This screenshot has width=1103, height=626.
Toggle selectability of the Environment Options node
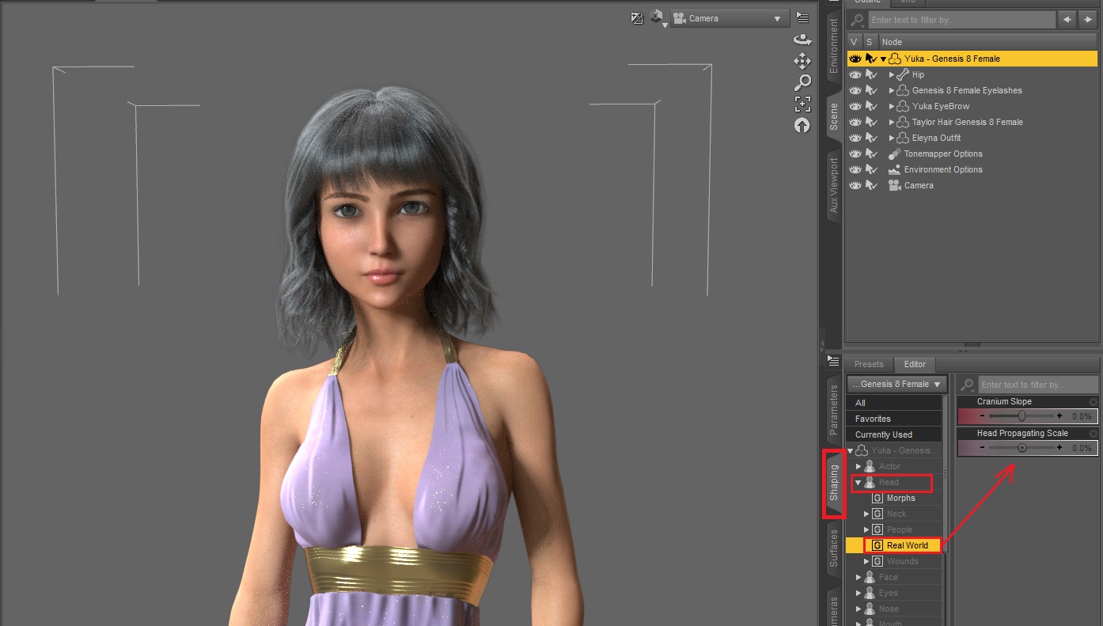[x=870, y=169]
